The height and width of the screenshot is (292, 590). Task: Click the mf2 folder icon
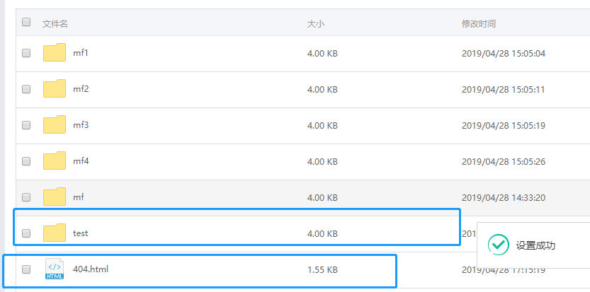[x=55, y=89]
